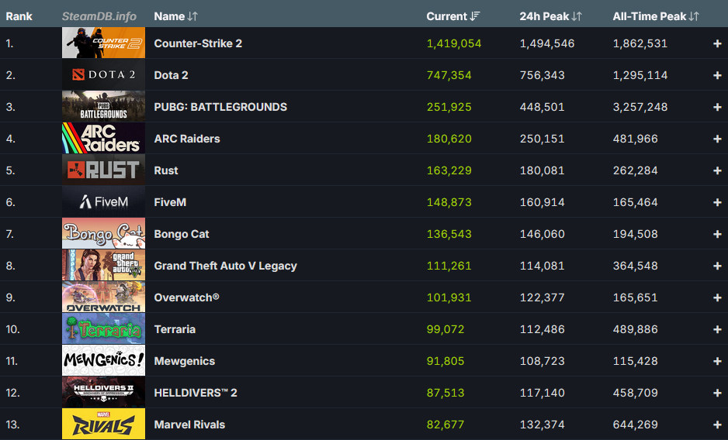Open the Overwatch name link
The image size is (728, 440).
[x=186, y=297]
